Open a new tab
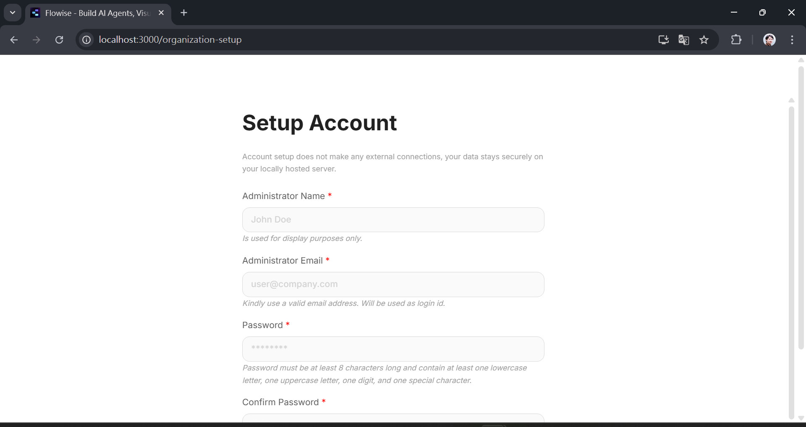The image size is (806, 427). [184, 13]
